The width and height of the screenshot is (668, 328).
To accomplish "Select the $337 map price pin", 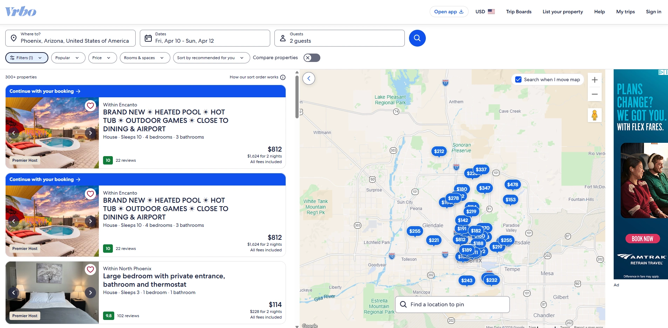I will [481, 169].
